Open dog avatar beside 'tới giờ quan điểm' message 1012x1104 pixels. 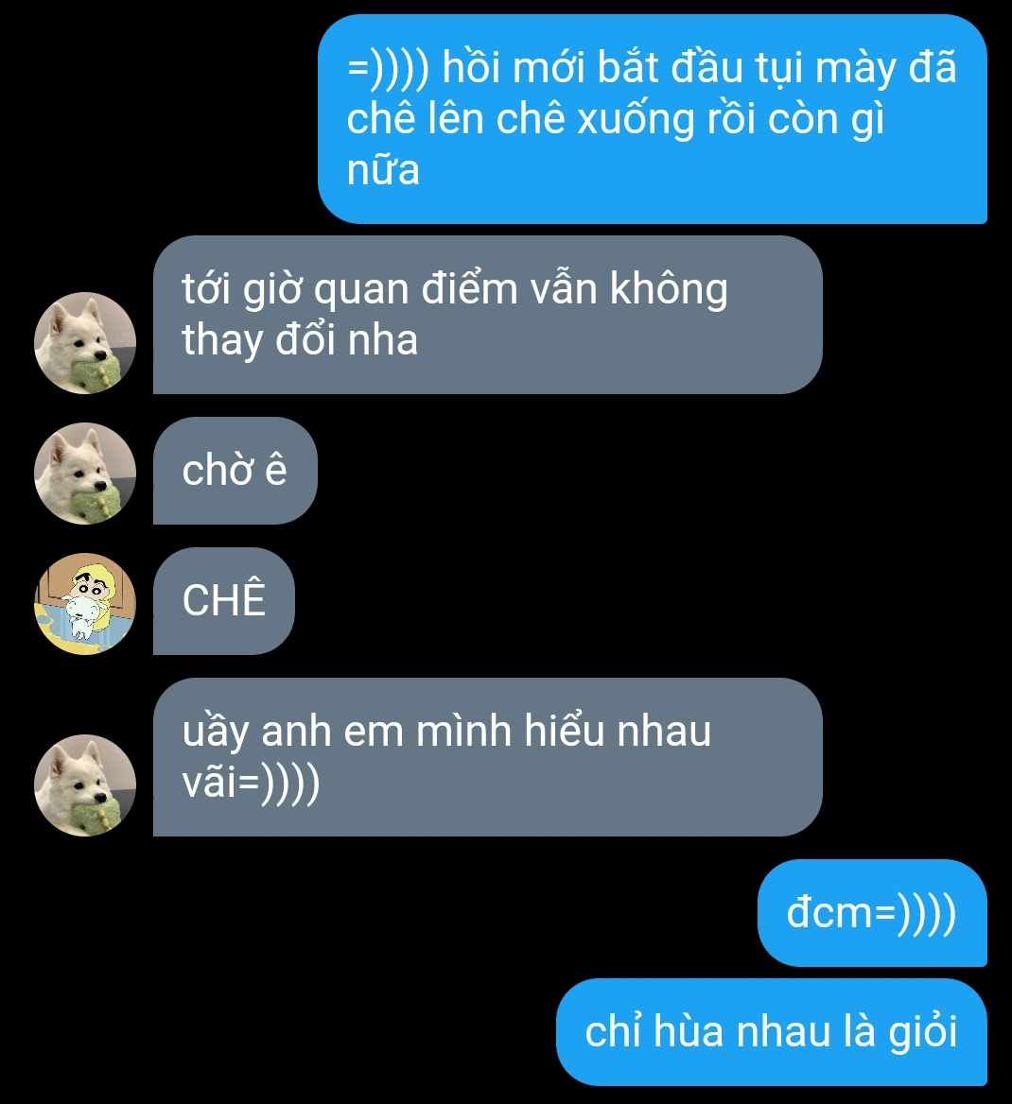85,343
